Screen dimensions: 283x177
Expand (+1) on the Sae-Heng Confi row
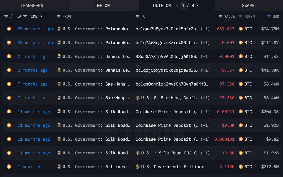(x=205, y=98)
